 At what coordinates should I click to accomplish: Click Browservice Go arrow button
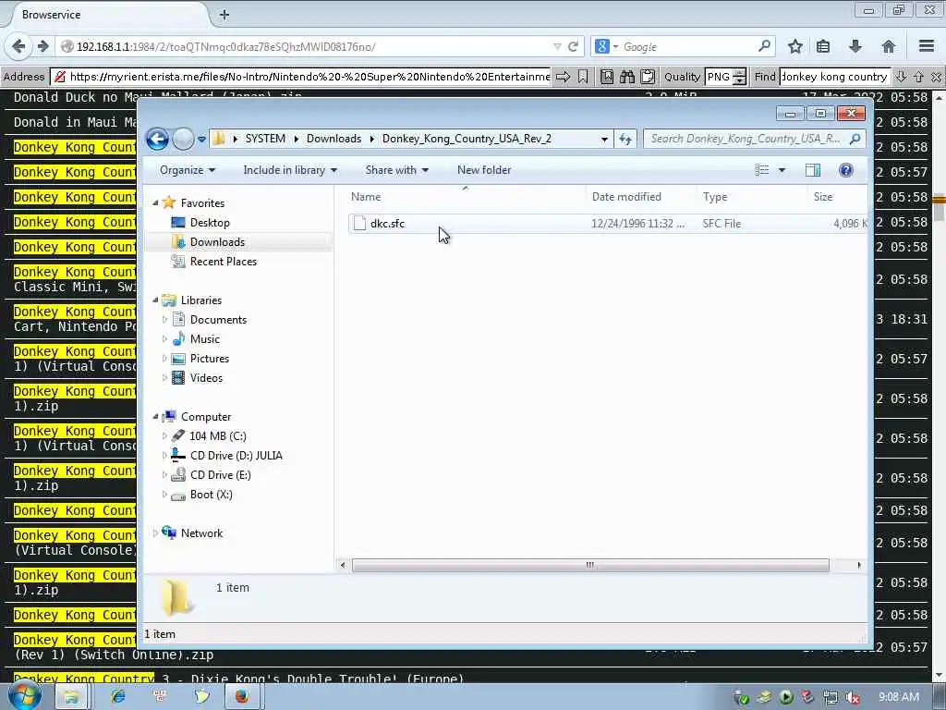click(563, 77)
